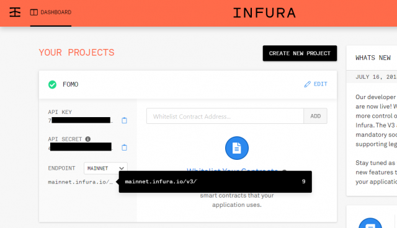Click the API Secret info icon
The height and width of the screenshot is (228, 397).
click(x=88, y=139)
